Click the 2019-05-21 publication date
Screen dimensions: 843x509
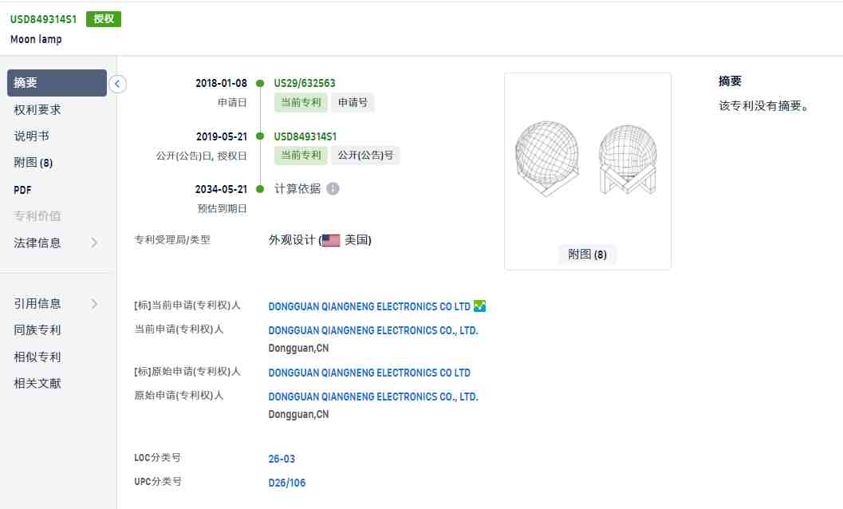tap(222, 136)
